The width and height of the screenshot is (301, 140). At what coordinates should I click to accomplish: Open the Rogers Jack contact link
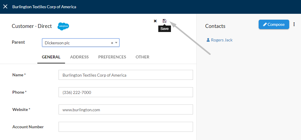point(222,40)
